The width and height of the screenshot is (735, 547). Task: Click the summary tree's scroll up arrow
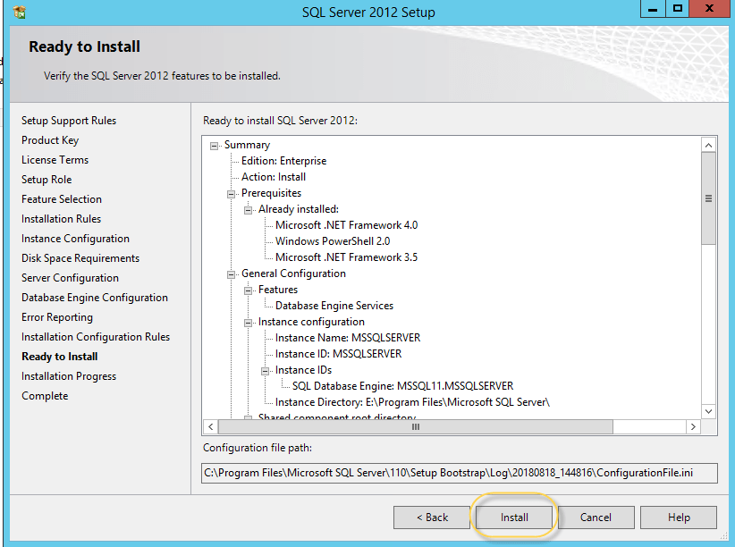pyautogui.click(x=708, y=145)
